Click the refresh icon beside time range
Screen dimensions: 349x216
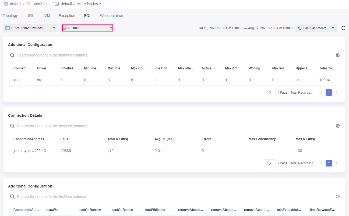point(343,28)
